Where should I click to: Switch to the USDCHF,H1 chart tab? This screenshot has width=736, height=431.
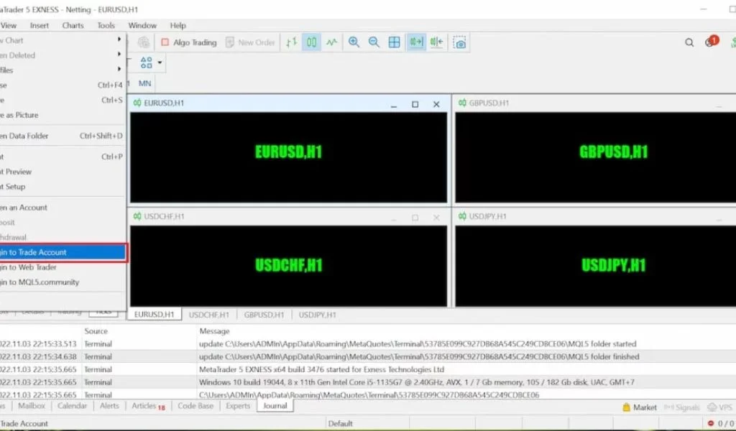click(208, 315)
